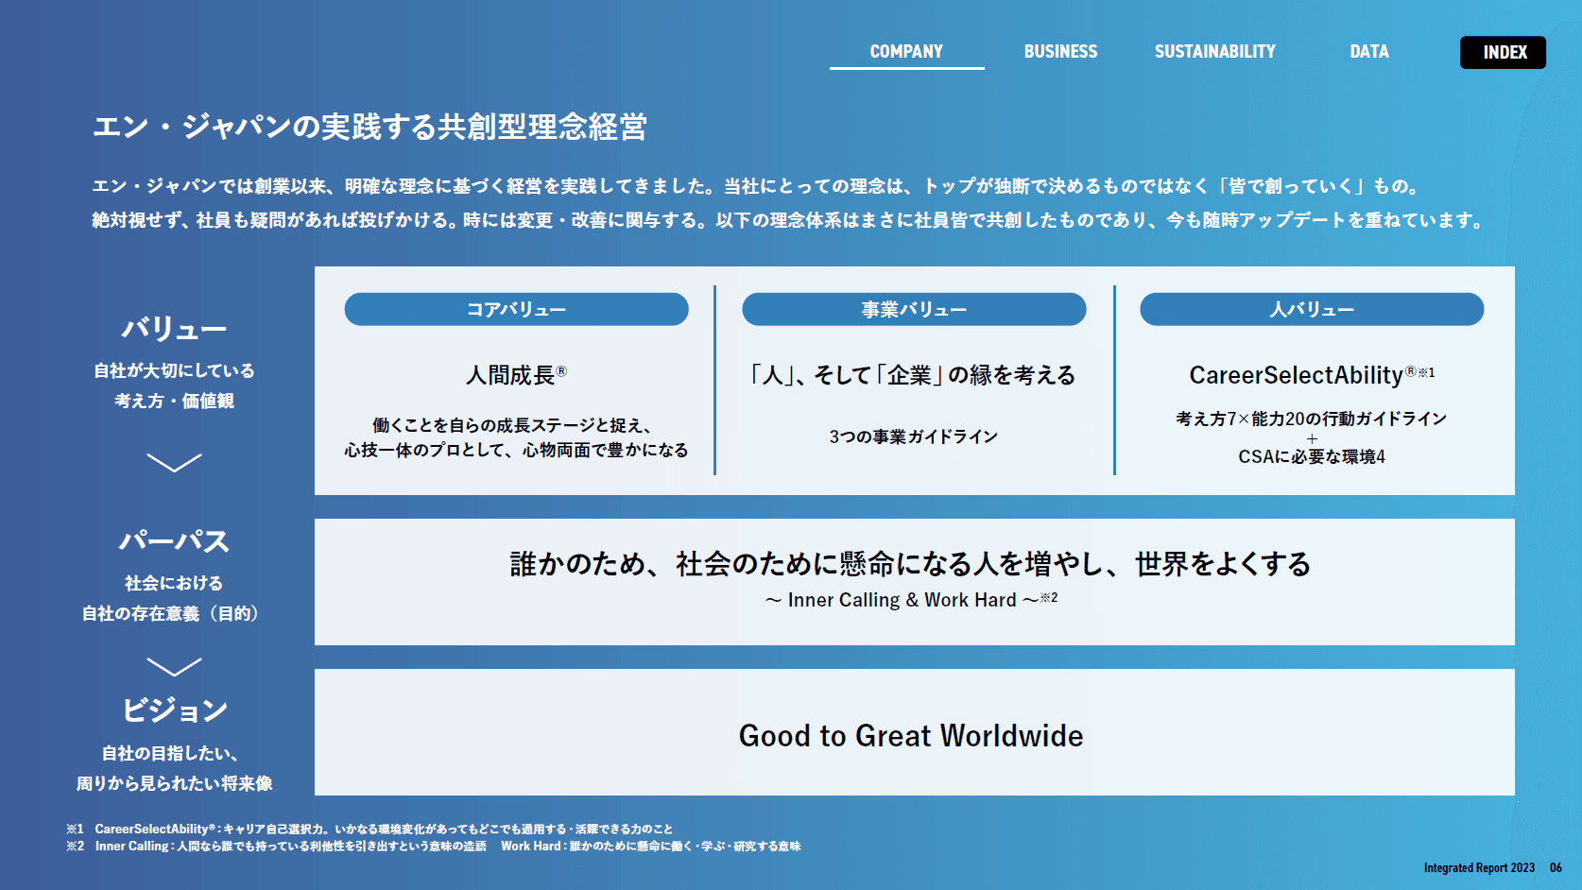This screenshot has height=890, width=1582.
Task: Open the DATA tab
Action: click(1368, 52)
